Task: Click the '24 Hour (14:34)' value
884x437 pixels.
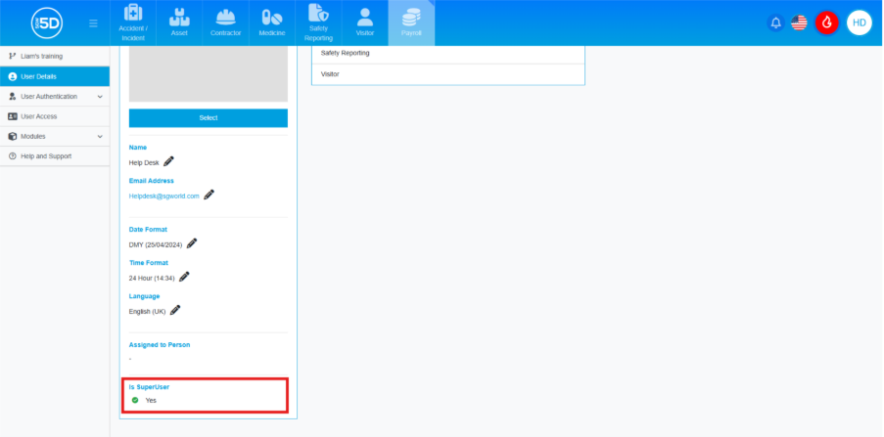Action: click(152, 279)
